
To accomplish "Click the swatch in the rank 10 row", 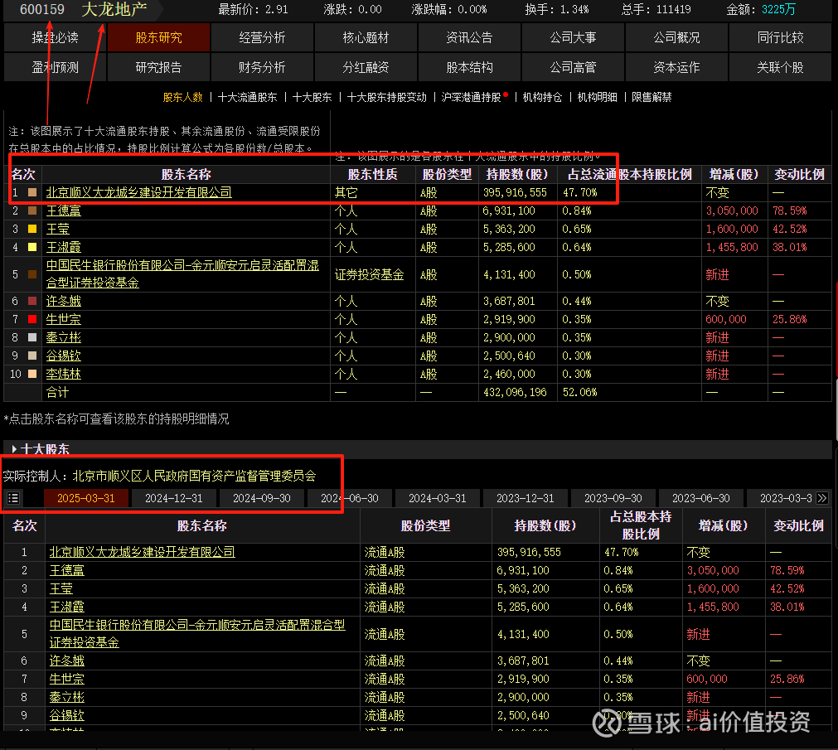I will click(32, 374).
